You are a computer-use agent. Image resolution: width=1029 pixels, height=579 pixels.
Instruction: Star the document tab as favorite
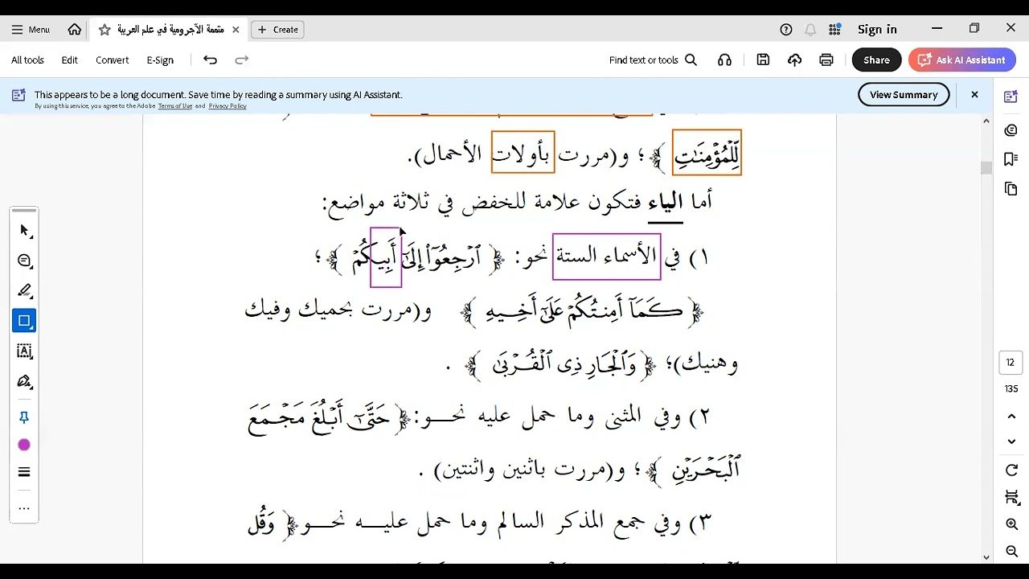pyautogui.click(x=105, y=29)
